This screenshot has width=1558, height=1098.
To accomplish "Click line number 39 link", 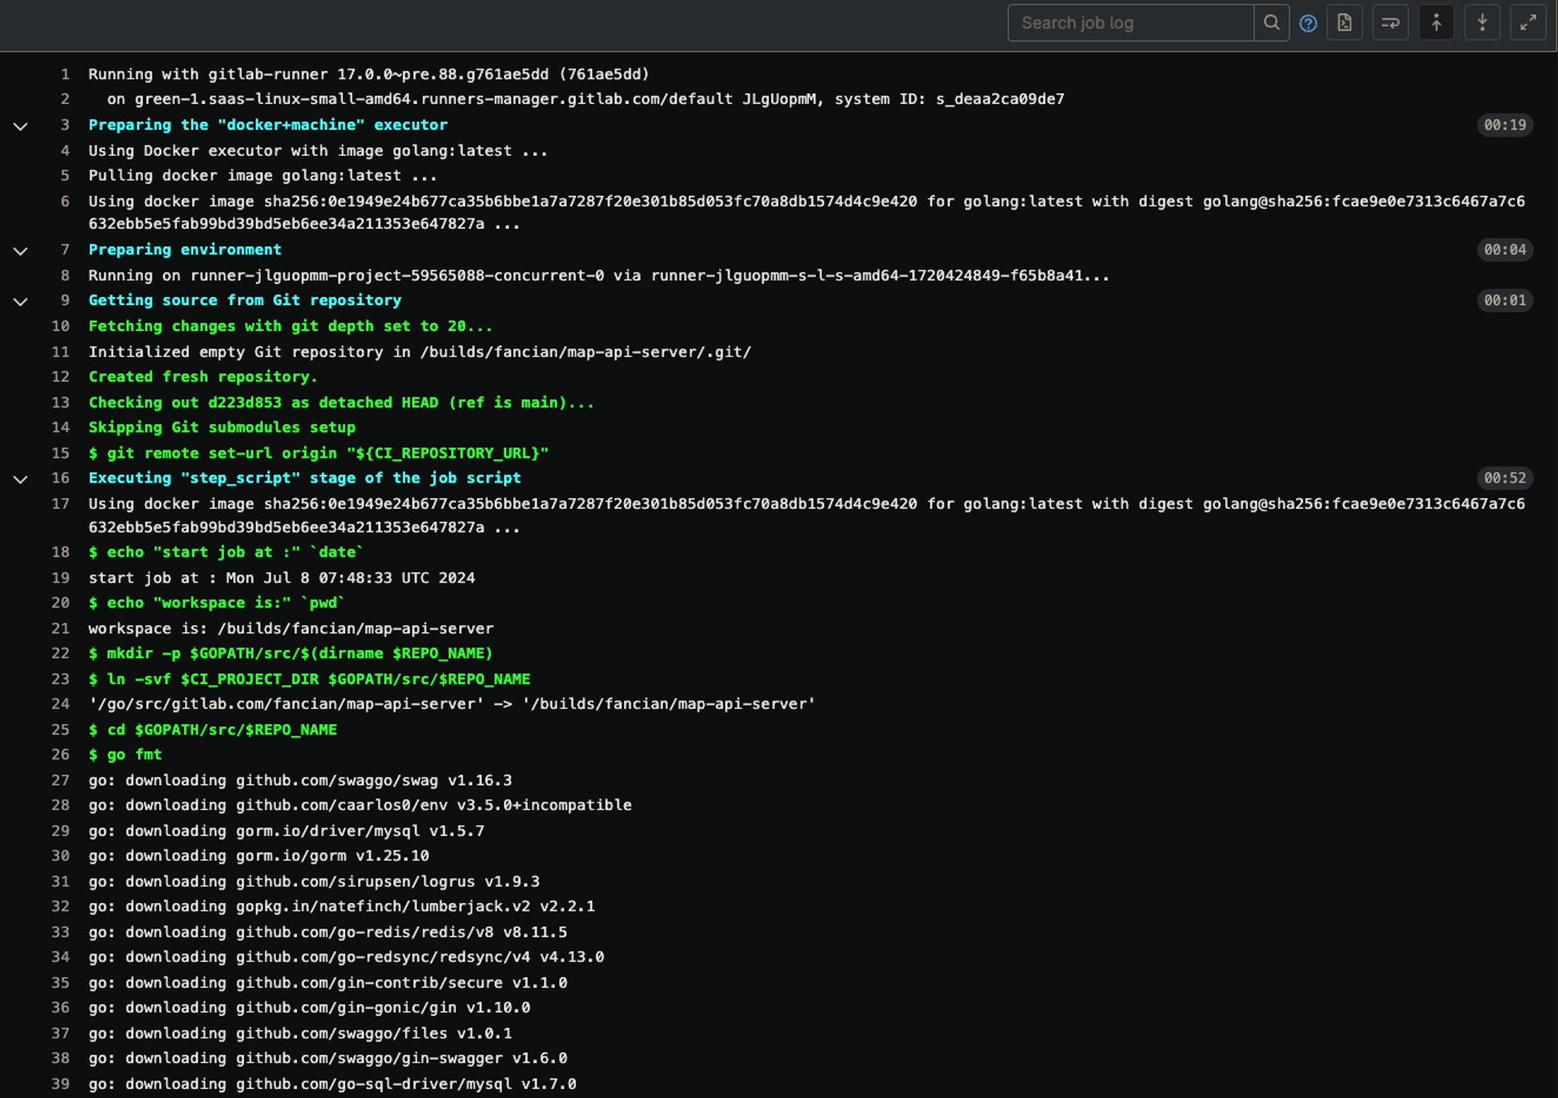I will click(x=61, y=1084).
